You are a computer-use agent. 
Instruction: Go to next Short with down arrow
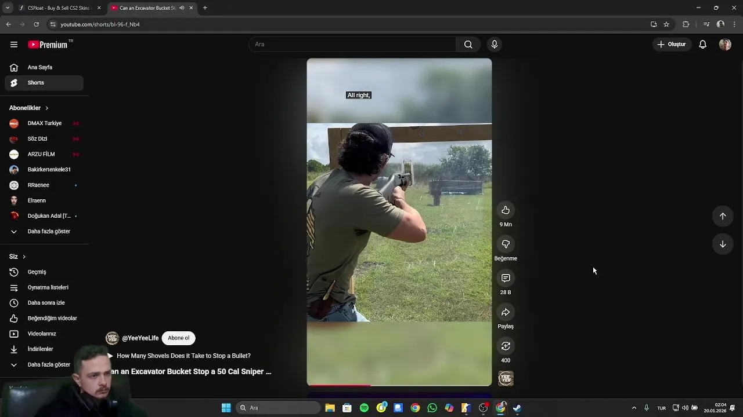723,244
